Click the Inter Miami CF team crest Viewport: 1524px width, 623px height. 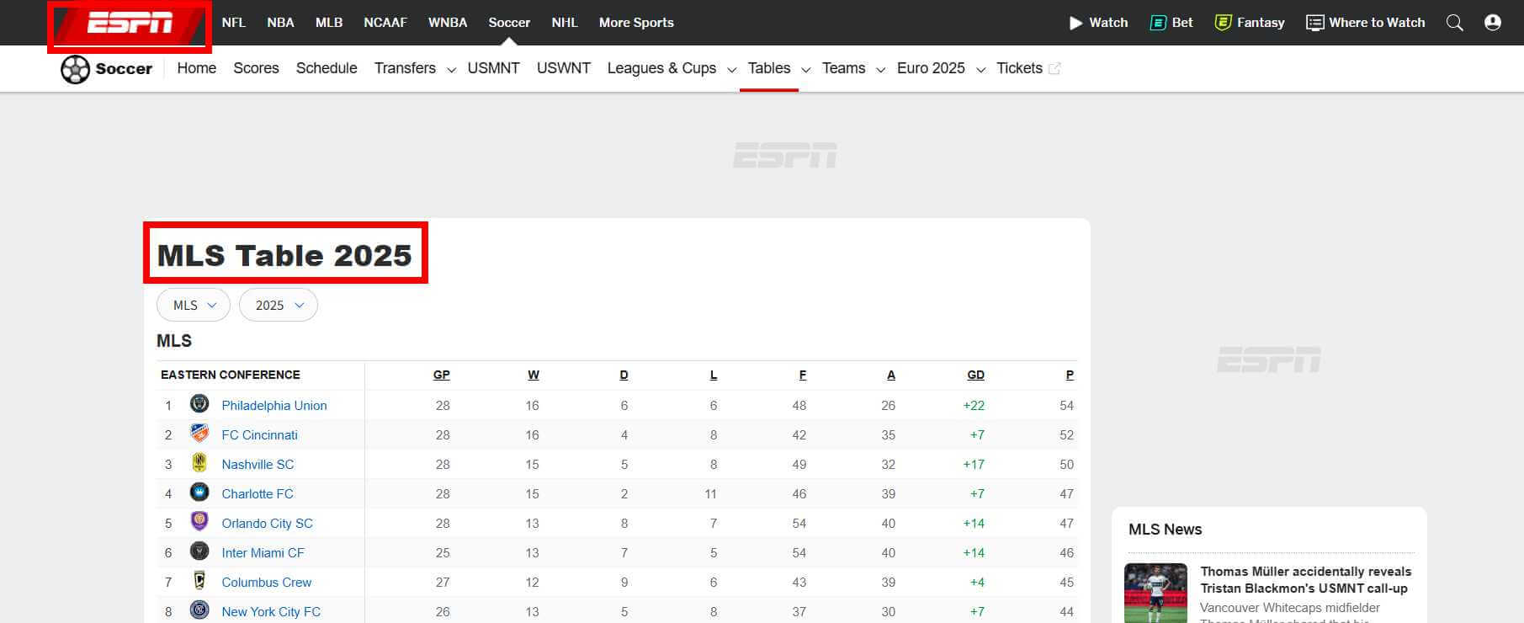click(199, 551)
